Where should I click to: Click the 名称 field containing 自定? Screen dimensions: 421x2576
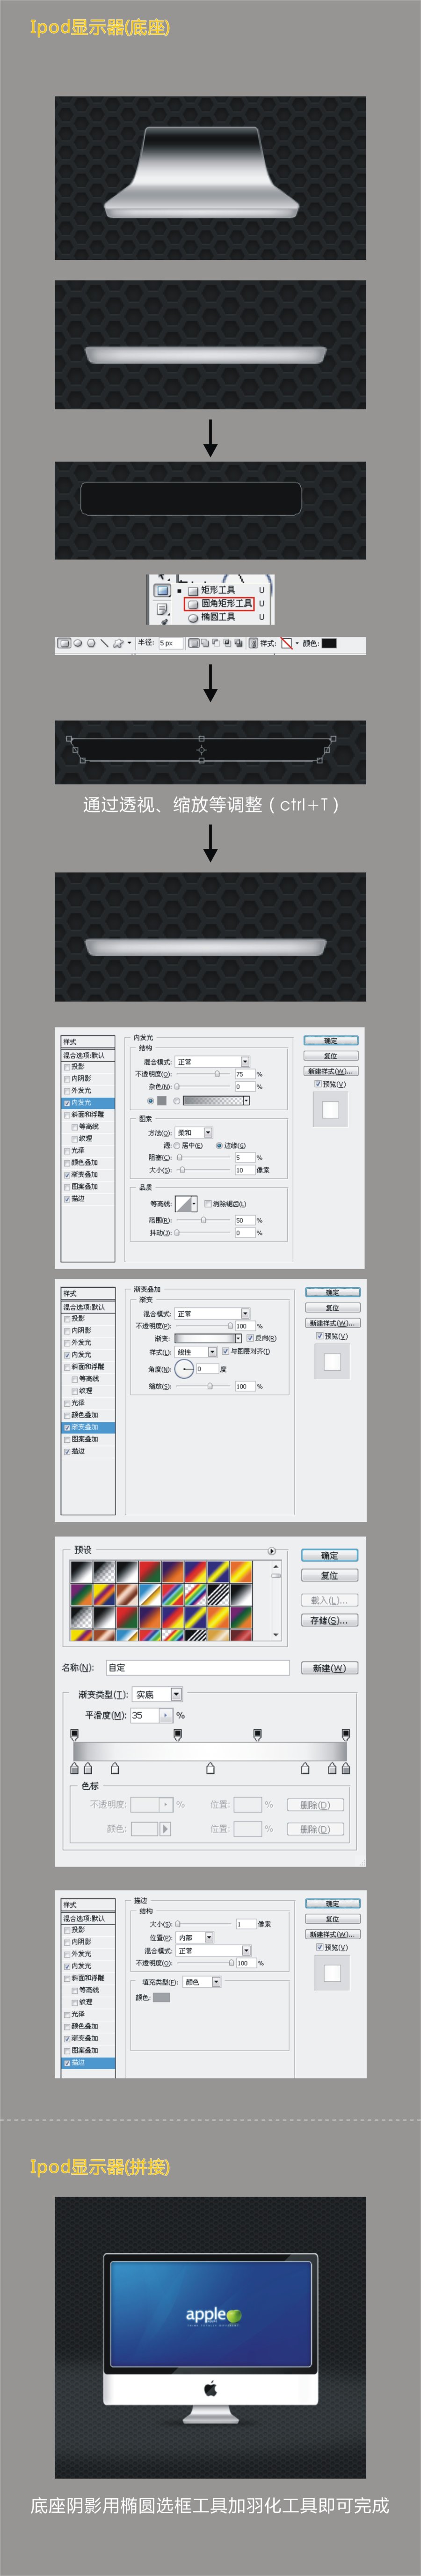pyautogui.click(x=197, y=1668)
